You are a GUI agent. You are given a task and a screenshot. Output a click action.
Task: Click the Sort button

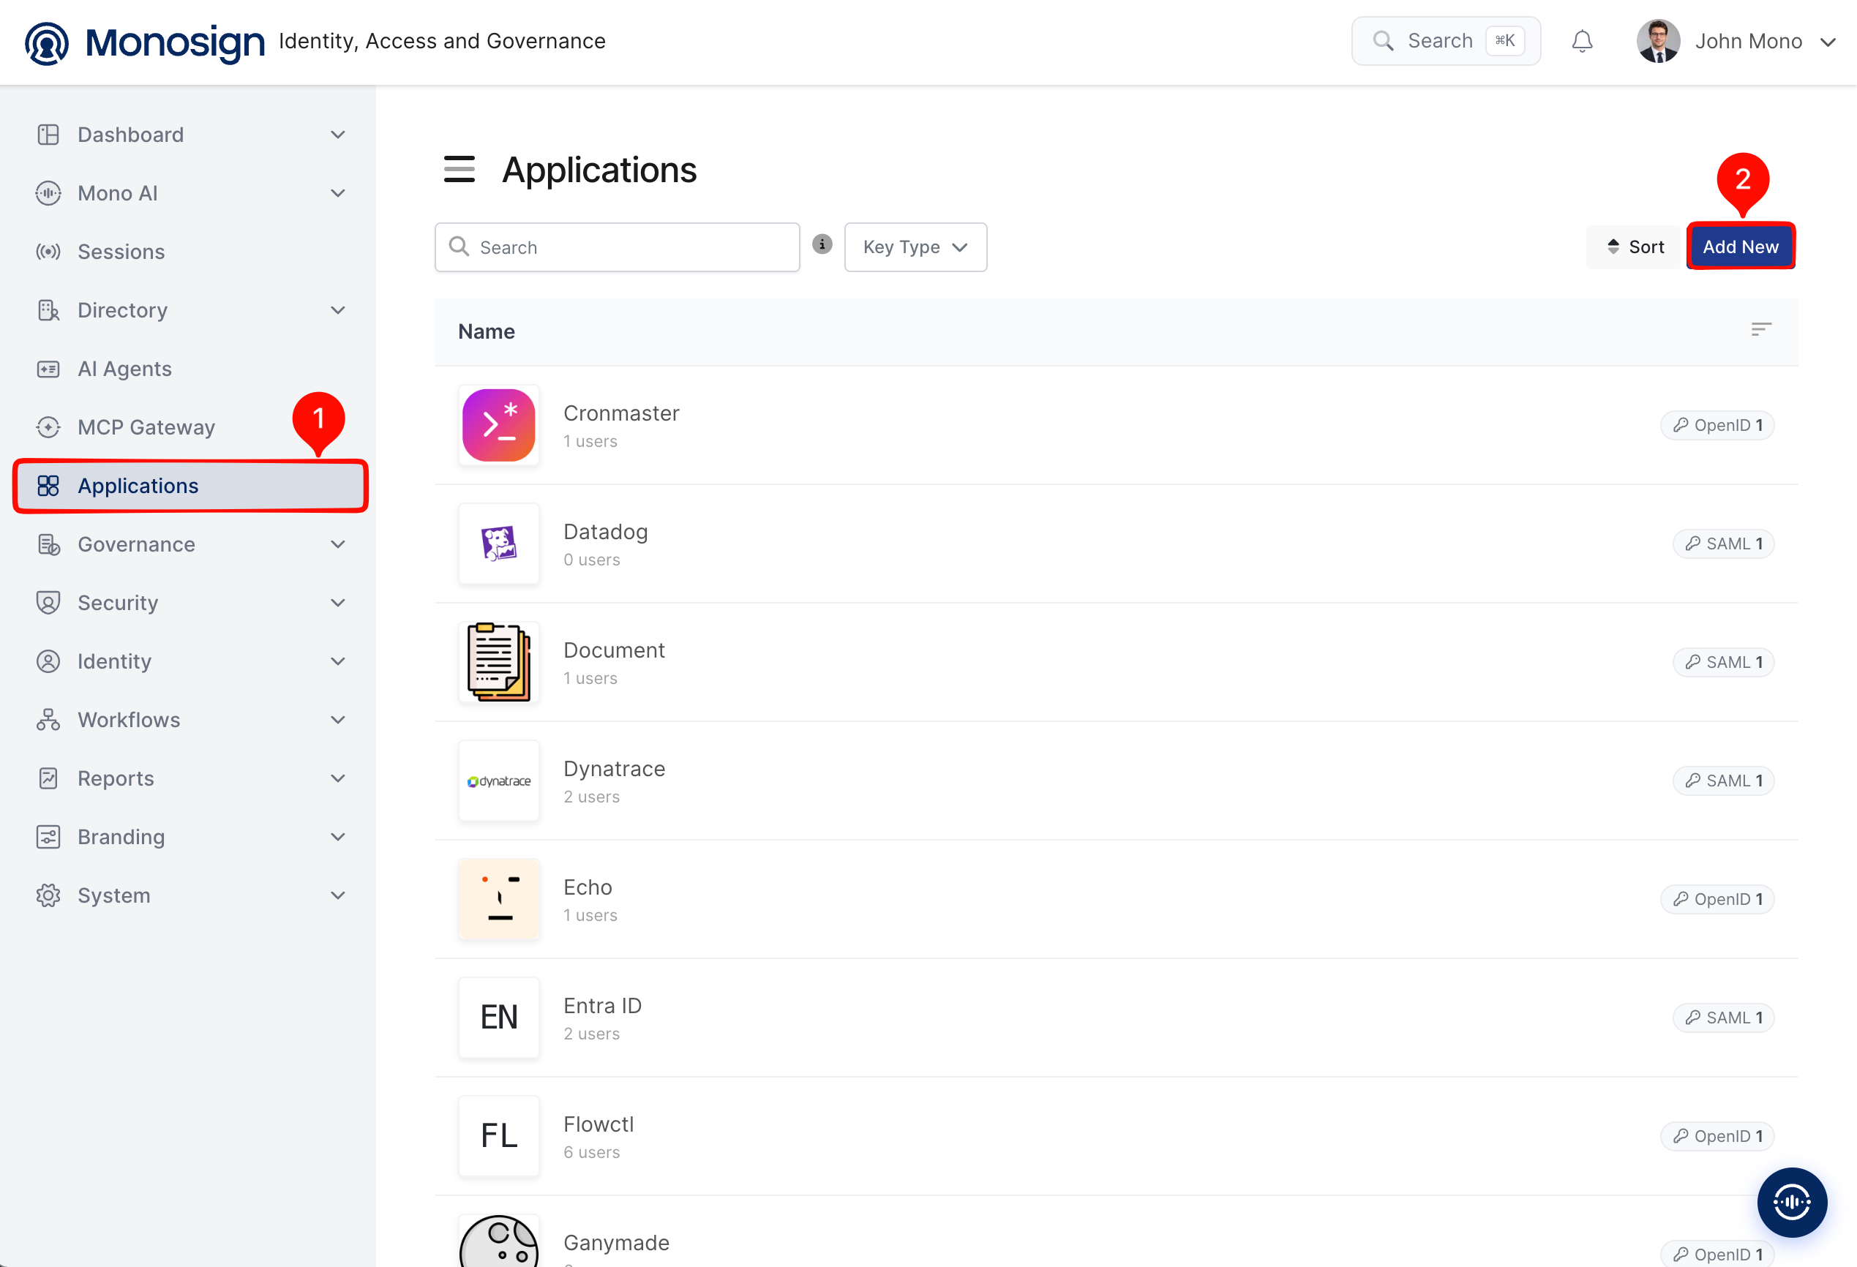[1634, 247]
